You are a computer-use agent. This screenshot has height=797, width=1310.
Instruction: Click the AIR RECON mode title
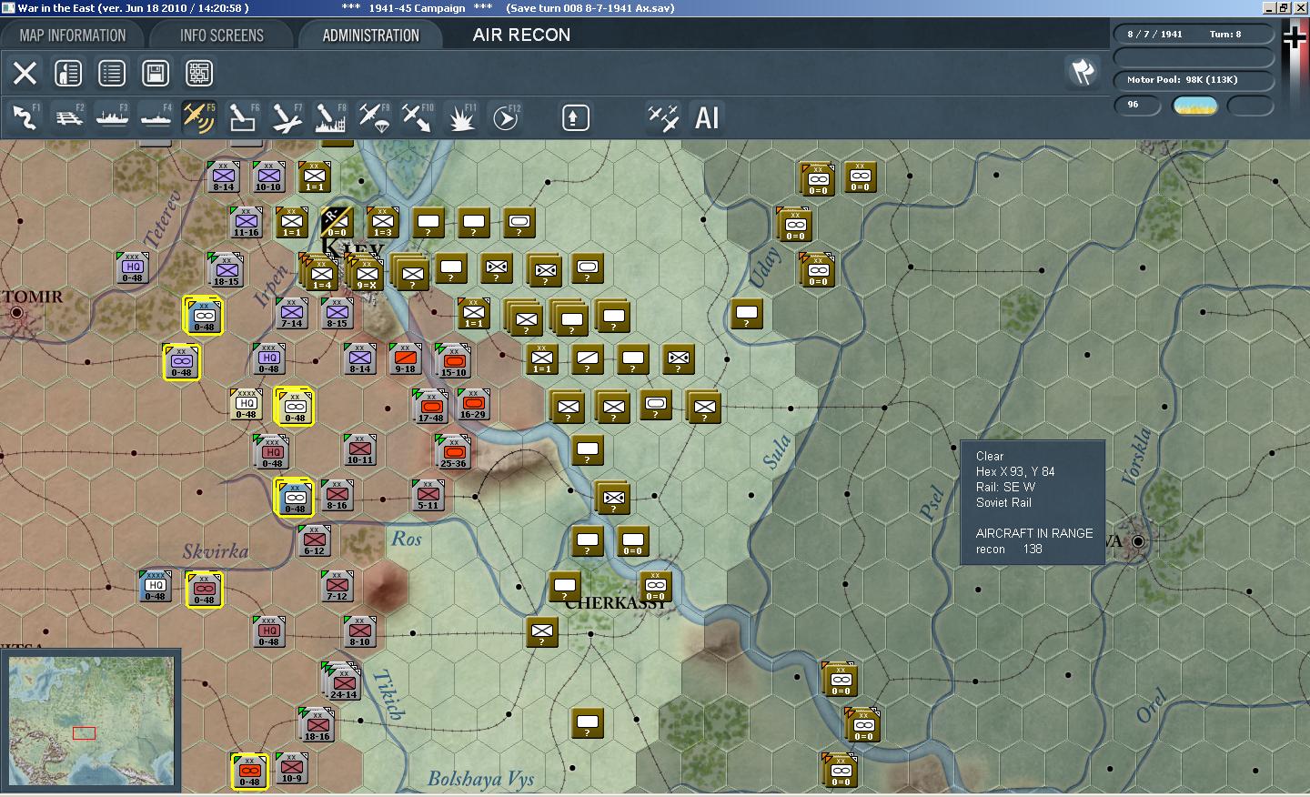(x=521, y=35)
